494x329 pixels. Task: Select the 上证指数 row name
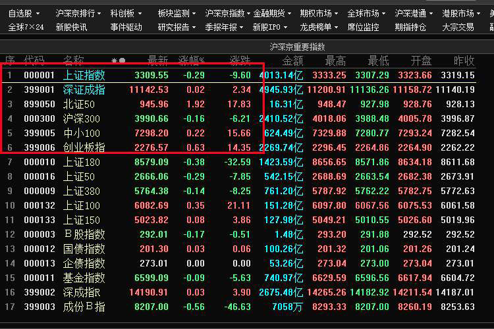tap(84, 75)
